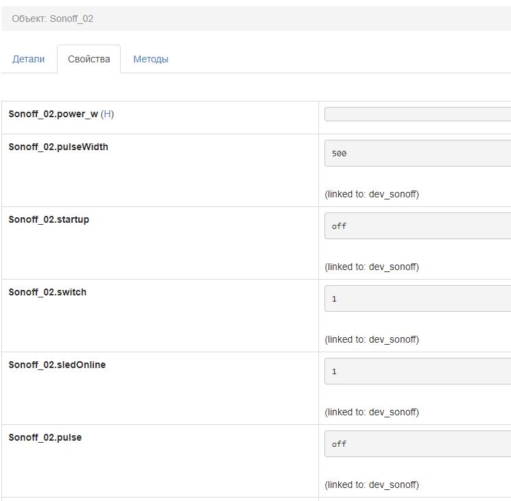Click the Объект: Sonoff_02 header bar
Screen dimensions: 511x501
click(255, 19)
